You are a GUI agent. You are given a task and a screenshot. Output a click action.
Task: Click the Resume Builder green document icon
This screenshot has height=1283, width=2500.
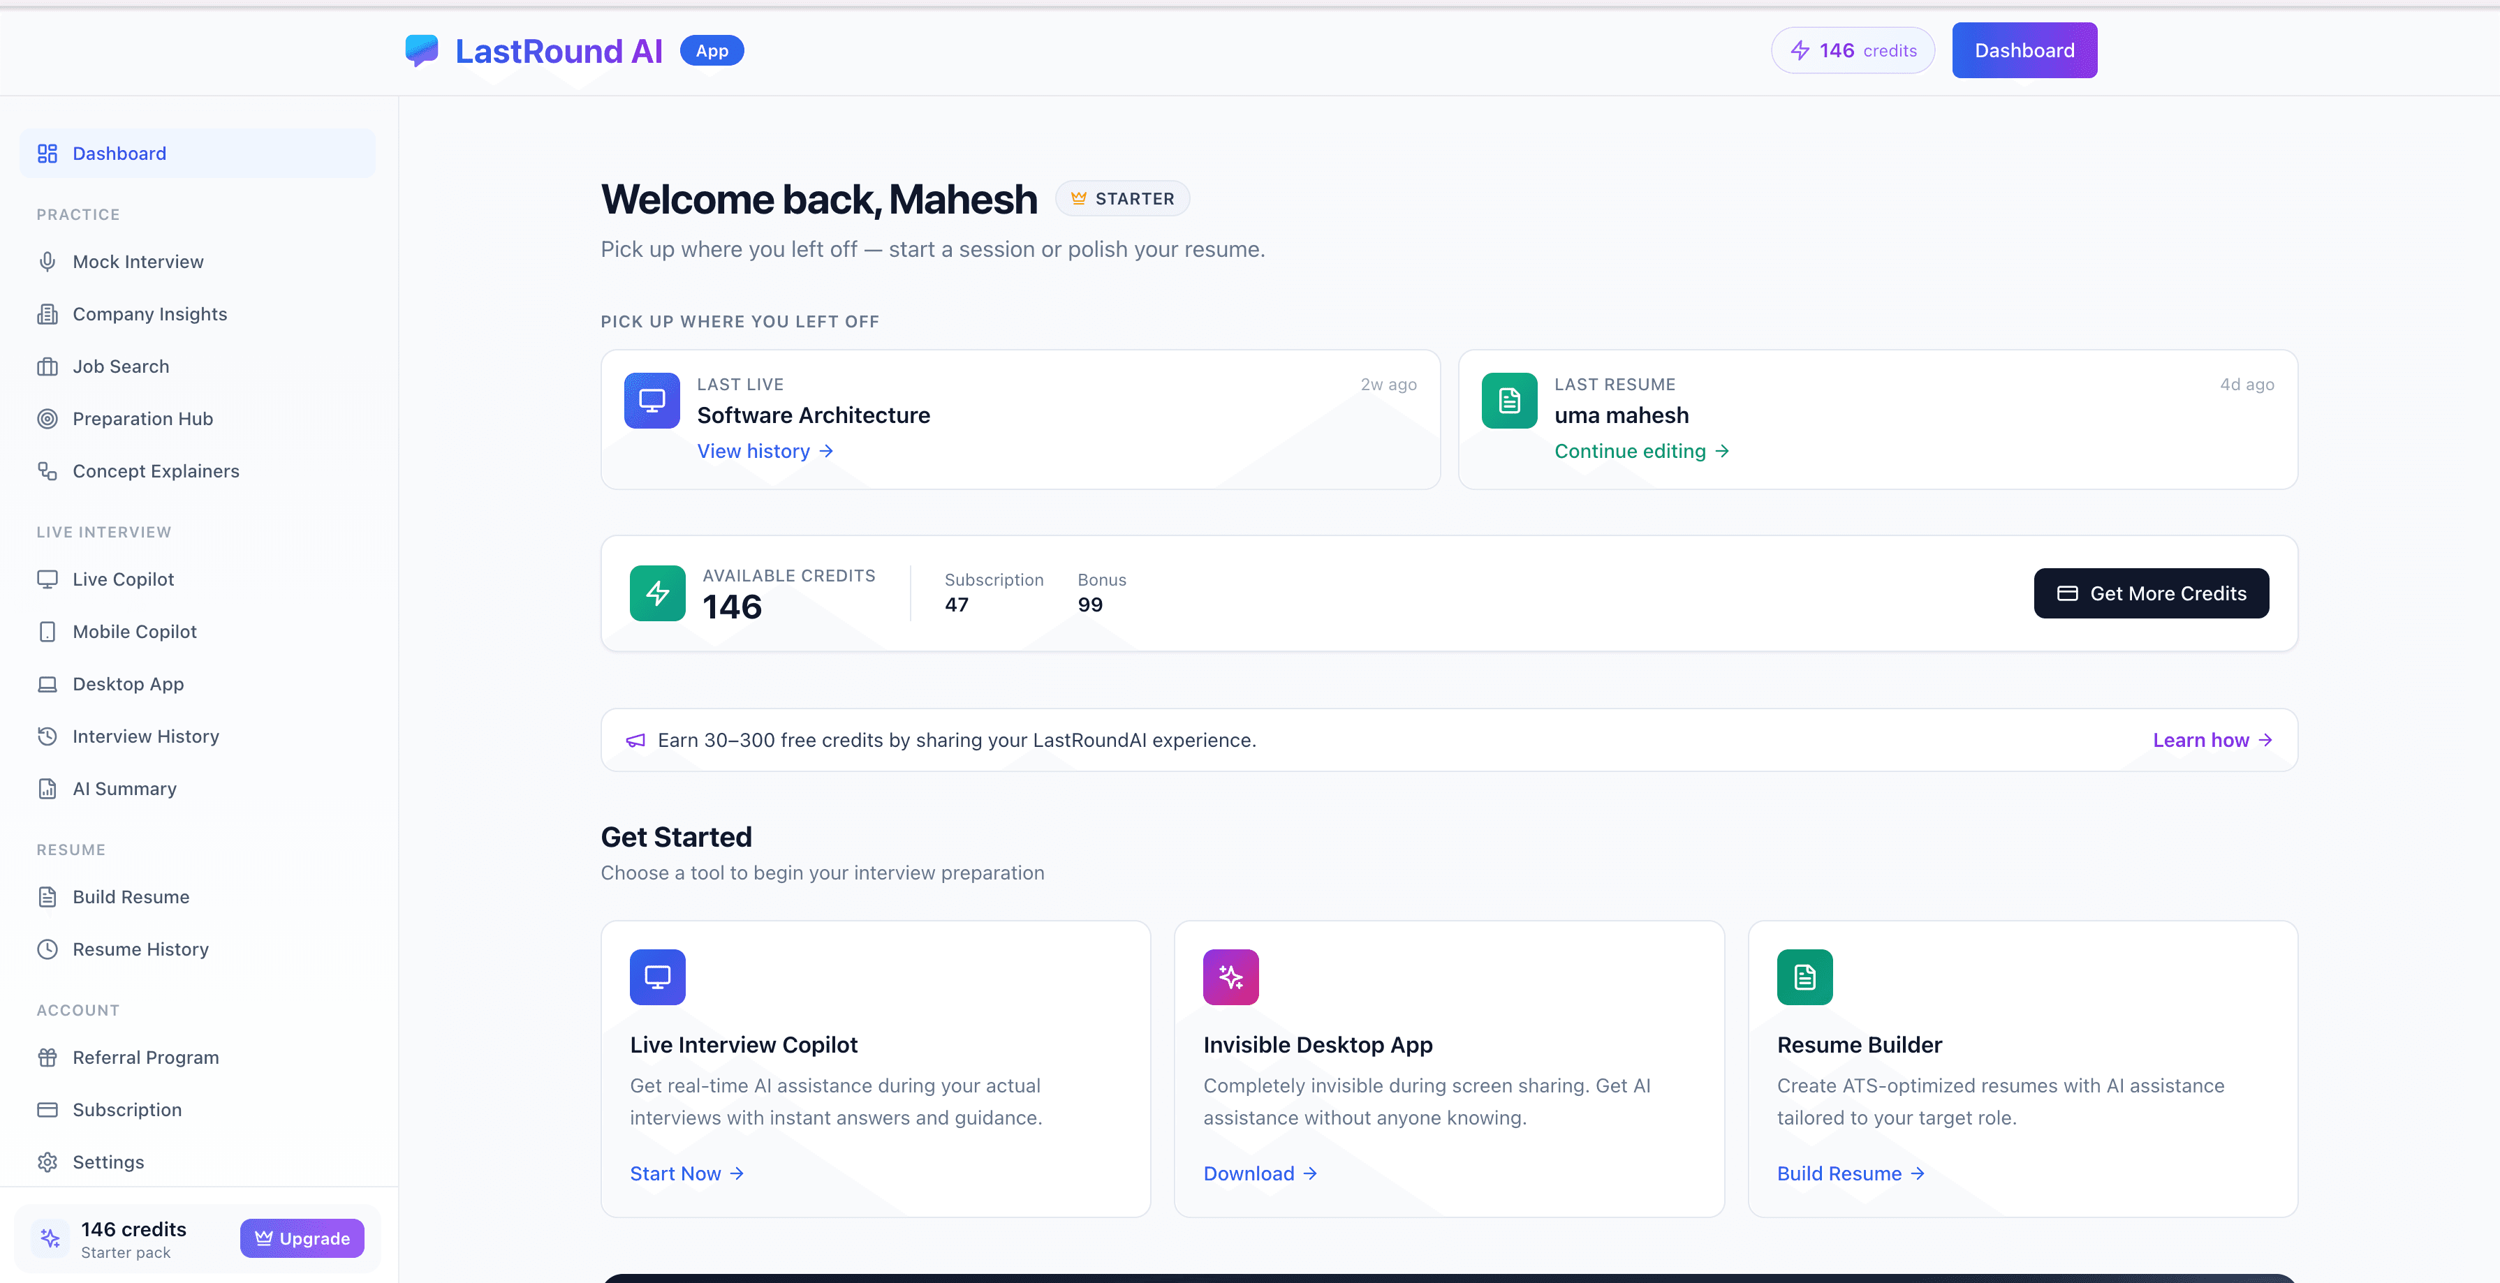coord(1804,977)
